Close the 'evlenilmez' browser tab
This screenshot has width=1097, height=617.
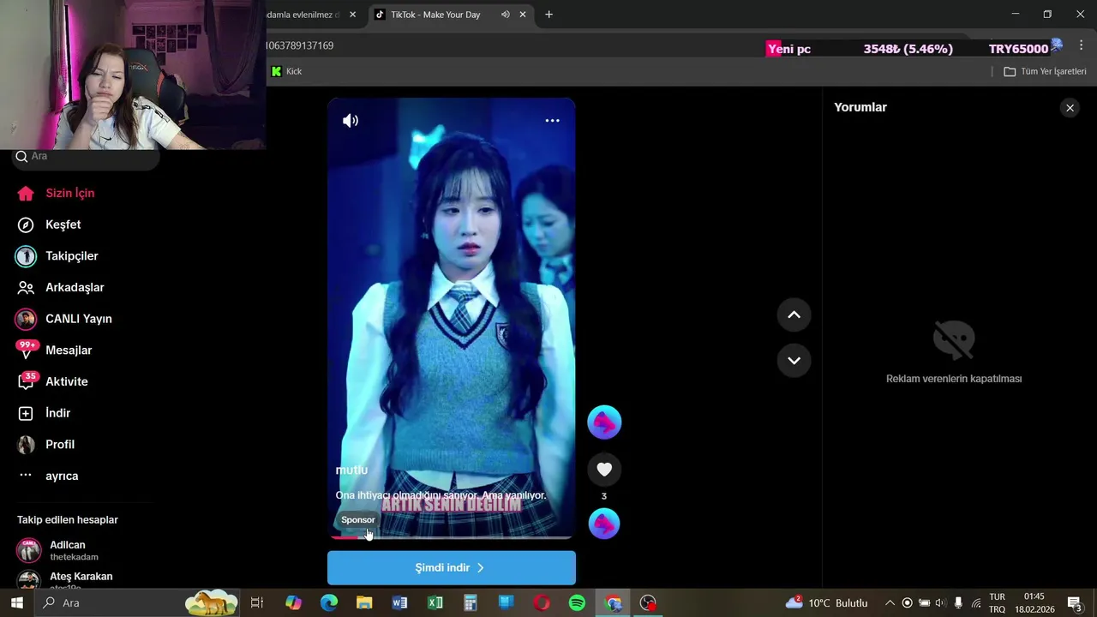(x=352, y=15)
